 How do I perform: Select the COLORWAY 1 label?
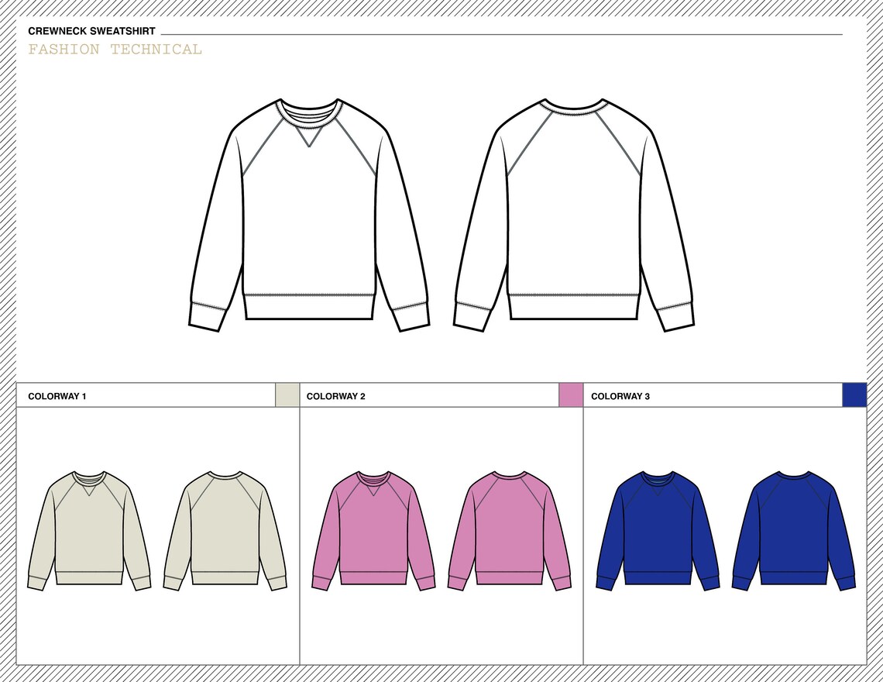56,394
